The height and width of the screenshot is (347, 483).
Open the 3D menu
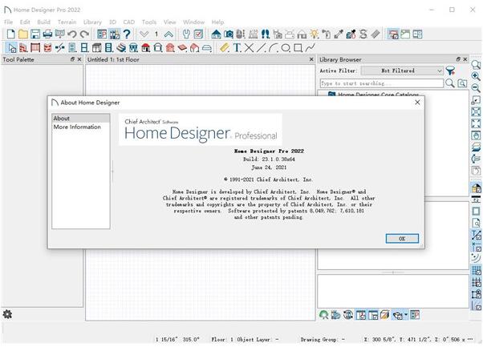(112, 22)
